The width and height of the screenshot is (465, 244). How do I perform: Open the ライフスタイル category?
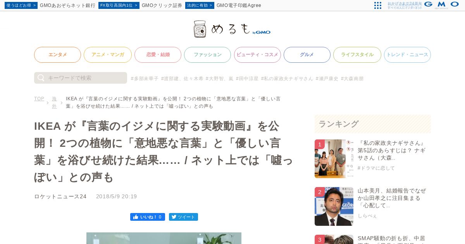pyautogui.click(x=357, y=55)
